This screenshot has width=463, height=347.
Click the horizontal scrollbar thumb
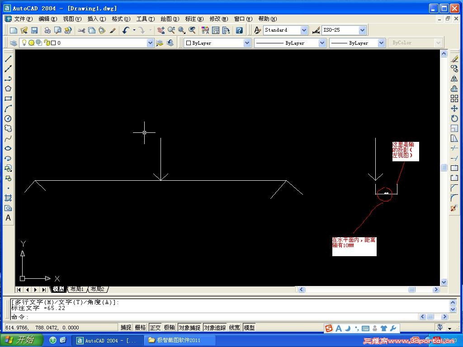tap(411, 290)
